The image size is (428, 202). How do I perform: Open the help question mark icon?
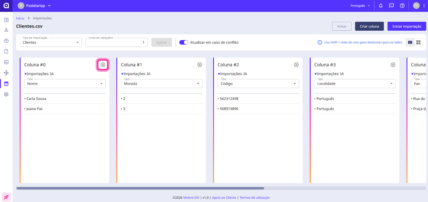(402, 6)
